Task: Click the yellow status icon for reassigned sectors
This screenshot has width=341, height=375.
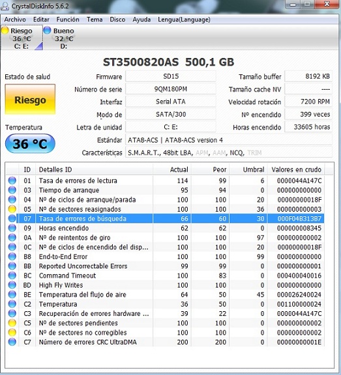Action: [12, 209]
